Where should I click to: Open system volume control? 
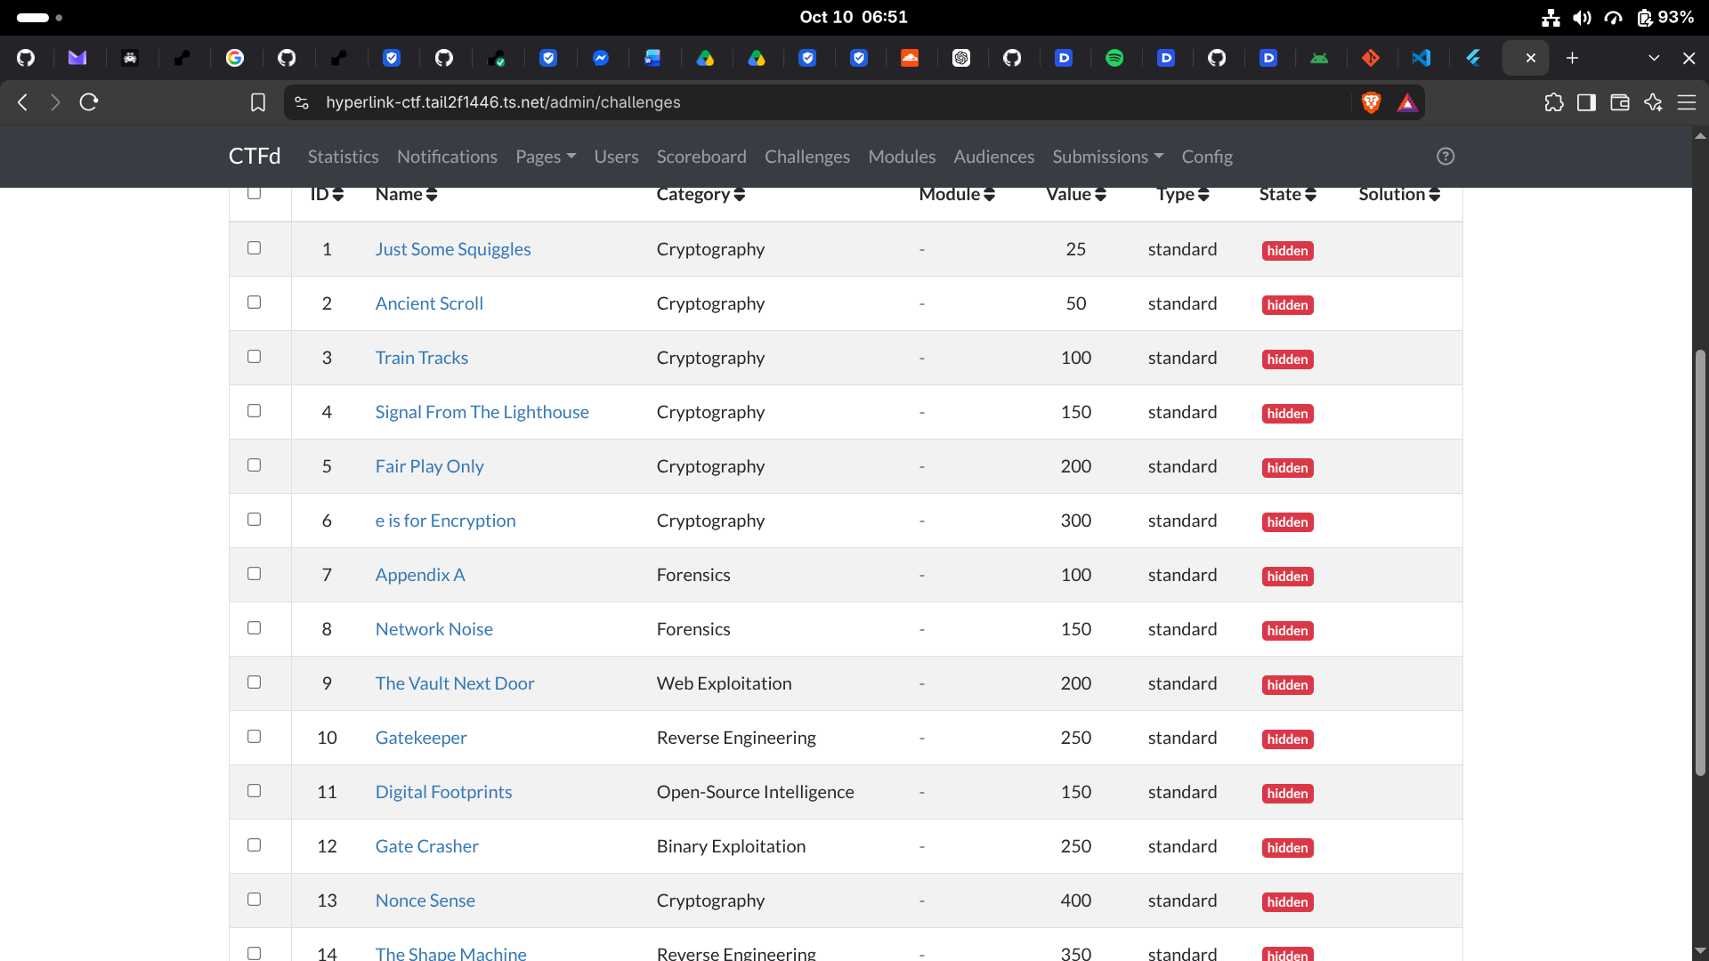coord(1582,18)
